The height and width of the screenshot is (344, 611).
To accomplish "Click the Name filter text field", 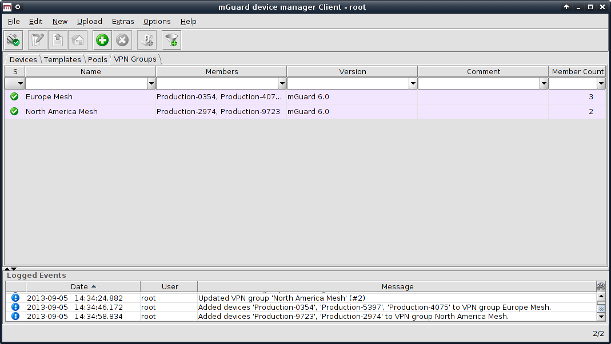I will coord(86,83).
